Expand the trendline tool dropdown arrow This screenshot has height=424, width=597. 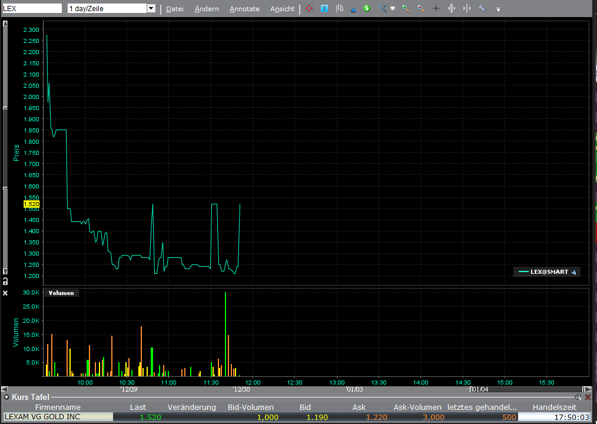coord(393,9)
